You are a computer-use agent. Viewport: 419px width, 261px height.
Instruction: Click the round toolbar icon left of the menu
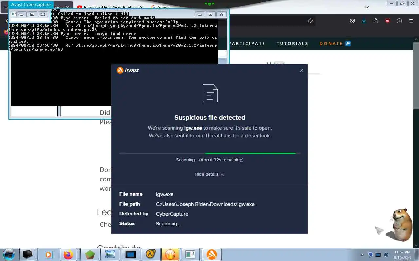point(399,21)
